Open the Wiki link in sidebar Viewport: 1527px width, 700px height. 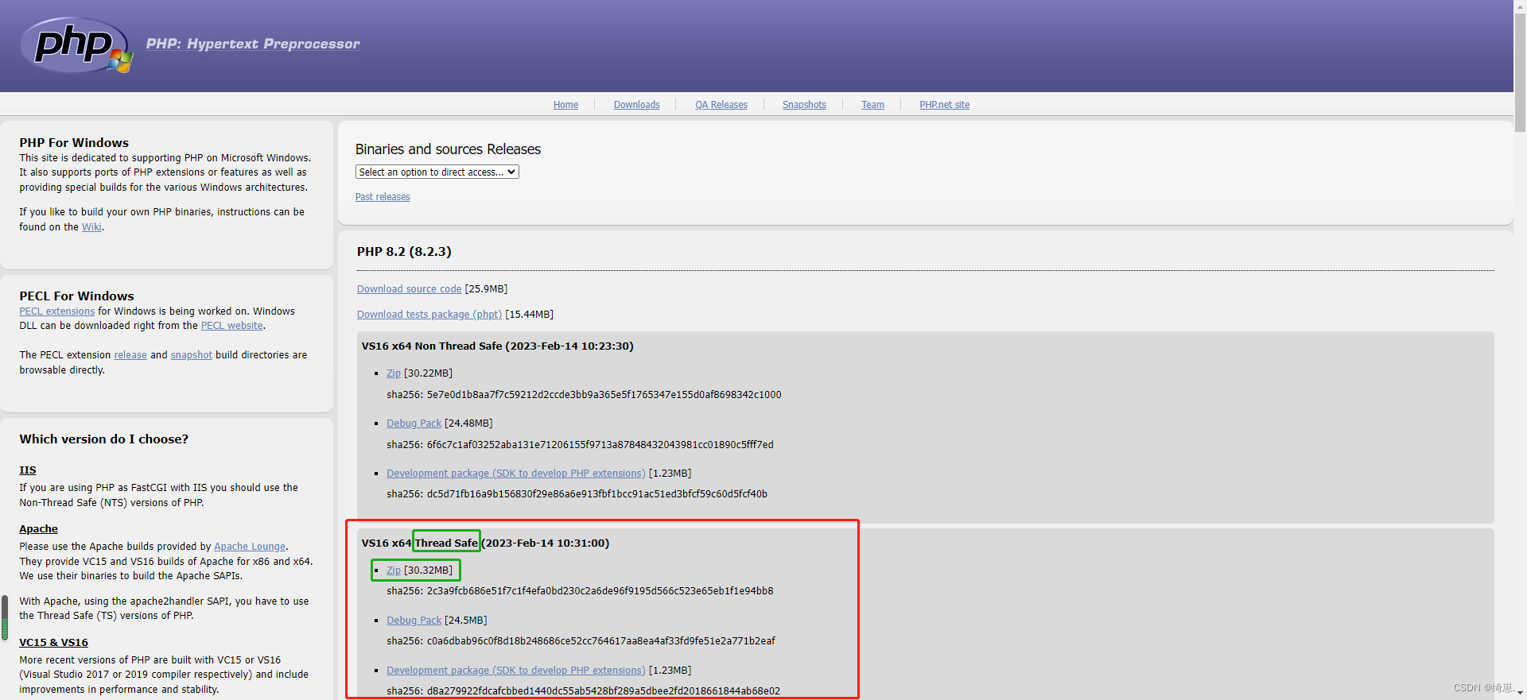point(91,227)
